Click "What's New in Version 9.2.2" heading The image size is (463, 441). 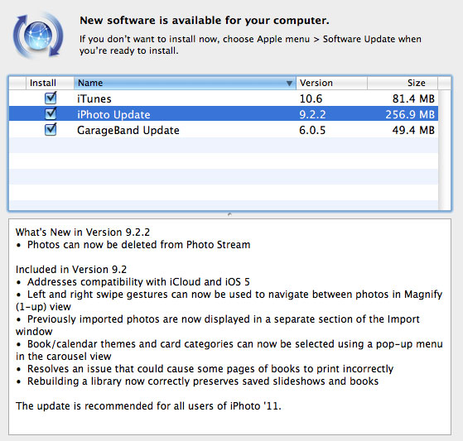83,232
